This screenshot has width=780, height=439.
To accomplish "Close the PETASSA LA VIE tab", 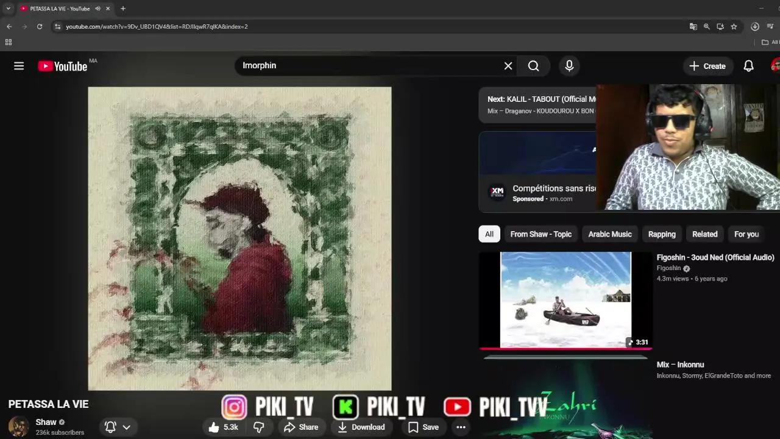I will point(108,9).
